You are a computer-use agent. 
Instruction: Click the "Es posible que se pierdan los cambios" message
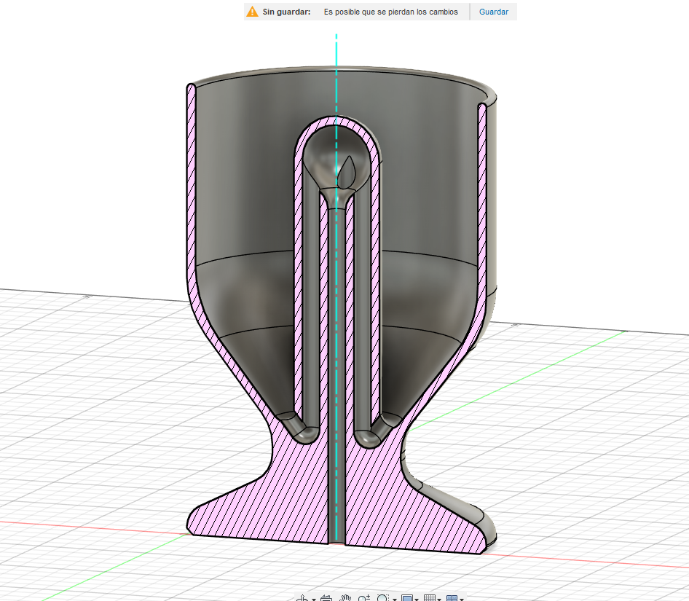(390, 12)
